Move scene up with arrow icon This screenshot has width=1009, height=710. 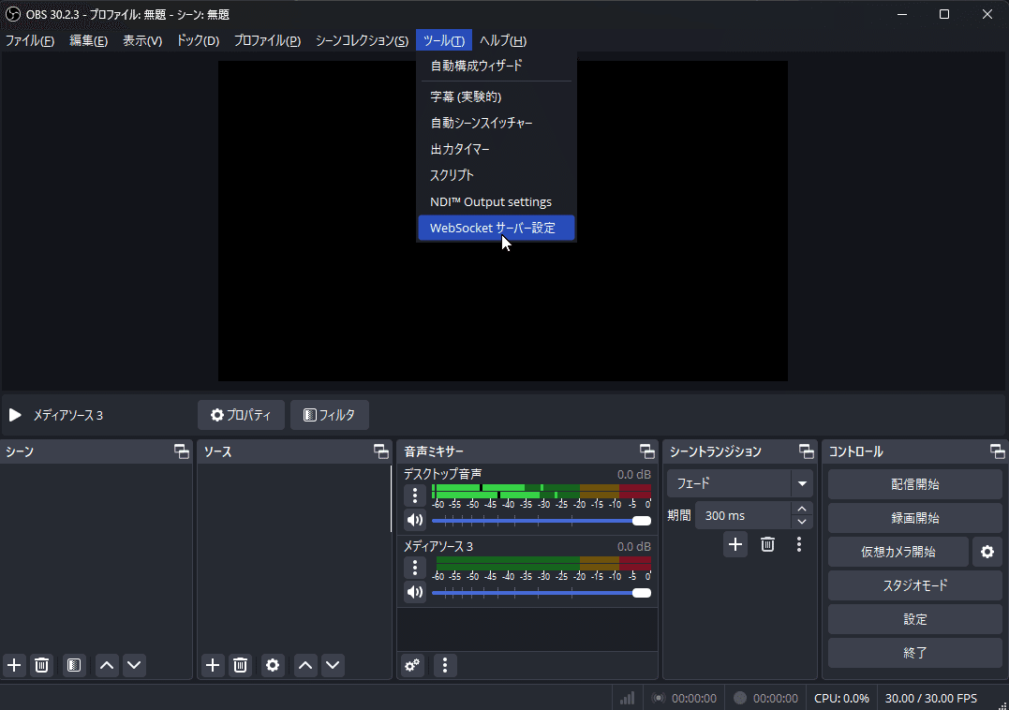tap(107, 665)
